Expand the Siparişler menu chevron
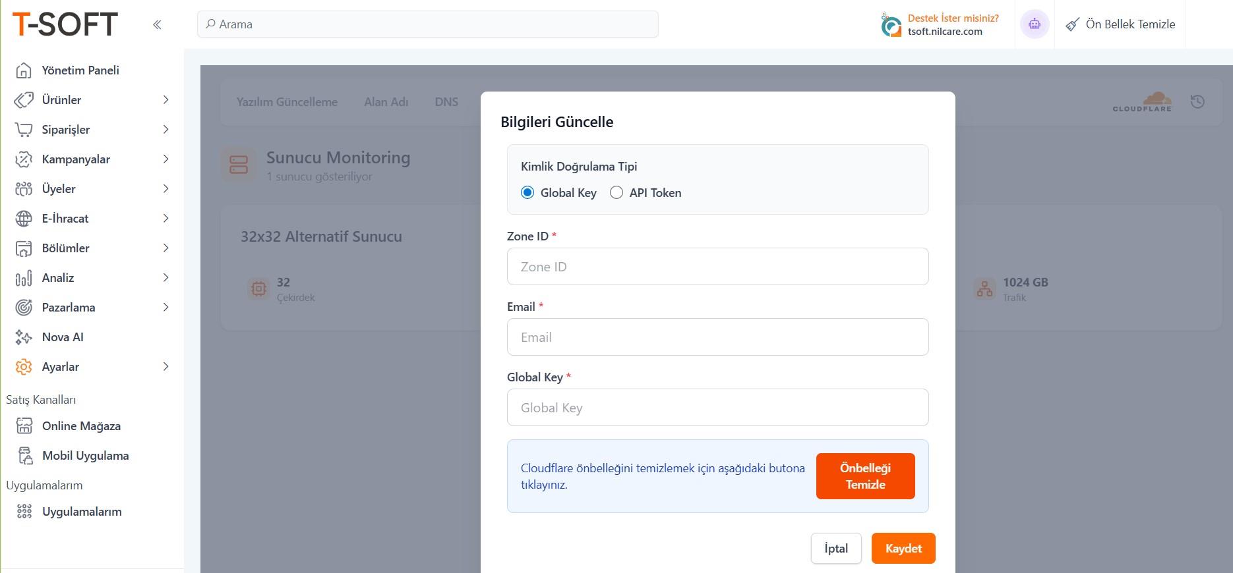1233x573 pixels. pyautogui.click(x=165, y=130)
